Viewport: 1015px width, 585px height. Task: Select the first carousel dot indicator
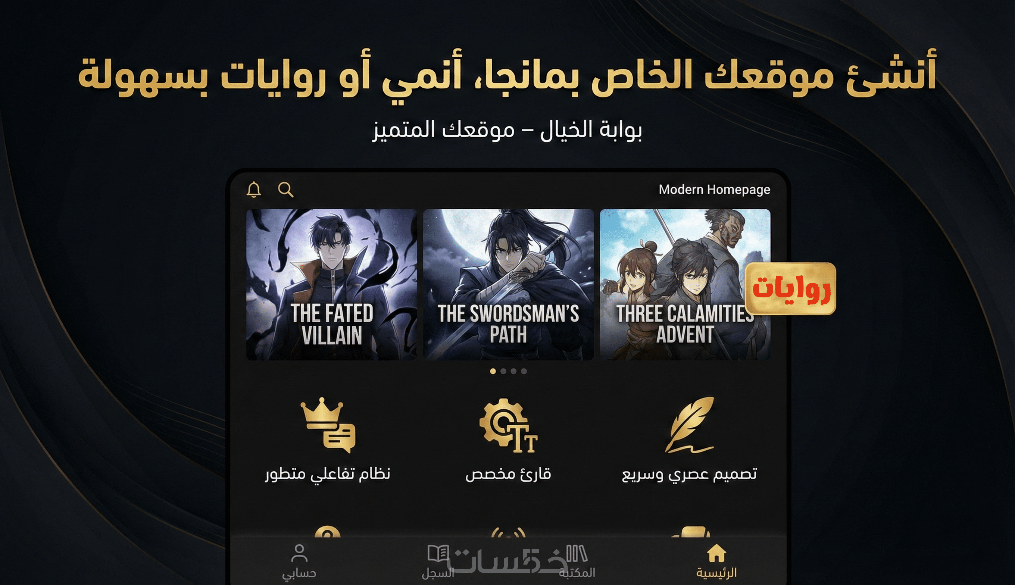pos(493,371)
